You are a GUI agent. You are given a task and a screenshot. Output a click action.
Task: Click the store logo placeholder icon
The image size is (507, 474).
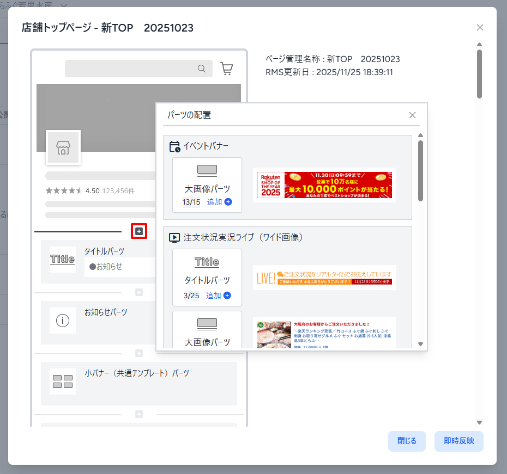pyautogui.click(x=63, y=147)
